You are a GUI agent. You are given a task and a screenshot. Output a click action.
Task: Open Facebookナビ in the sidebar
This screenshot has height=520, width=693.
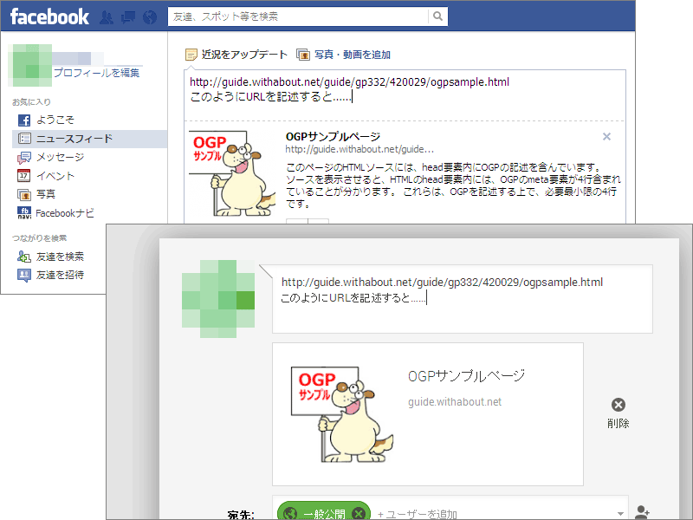click(65, 213)
